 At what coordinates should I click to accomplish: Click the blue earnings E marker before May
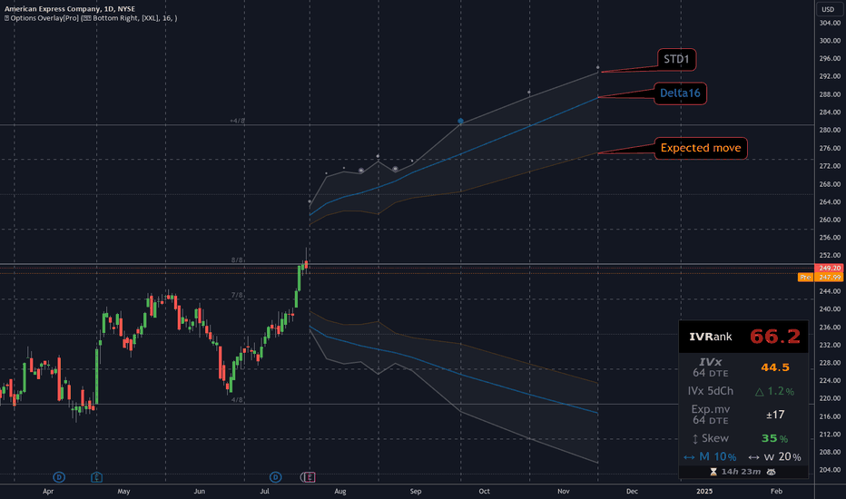coord(96,477)
